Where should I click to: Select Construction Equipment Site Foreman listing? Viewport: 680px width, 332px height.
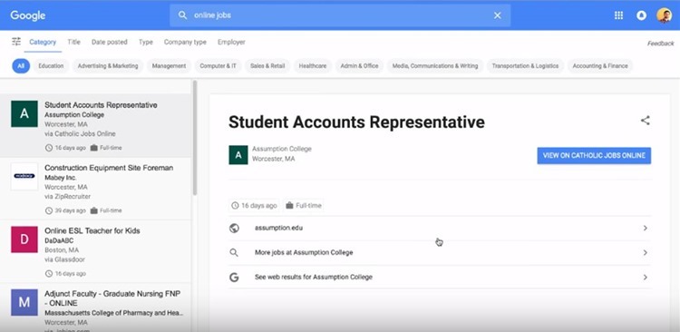95,189
